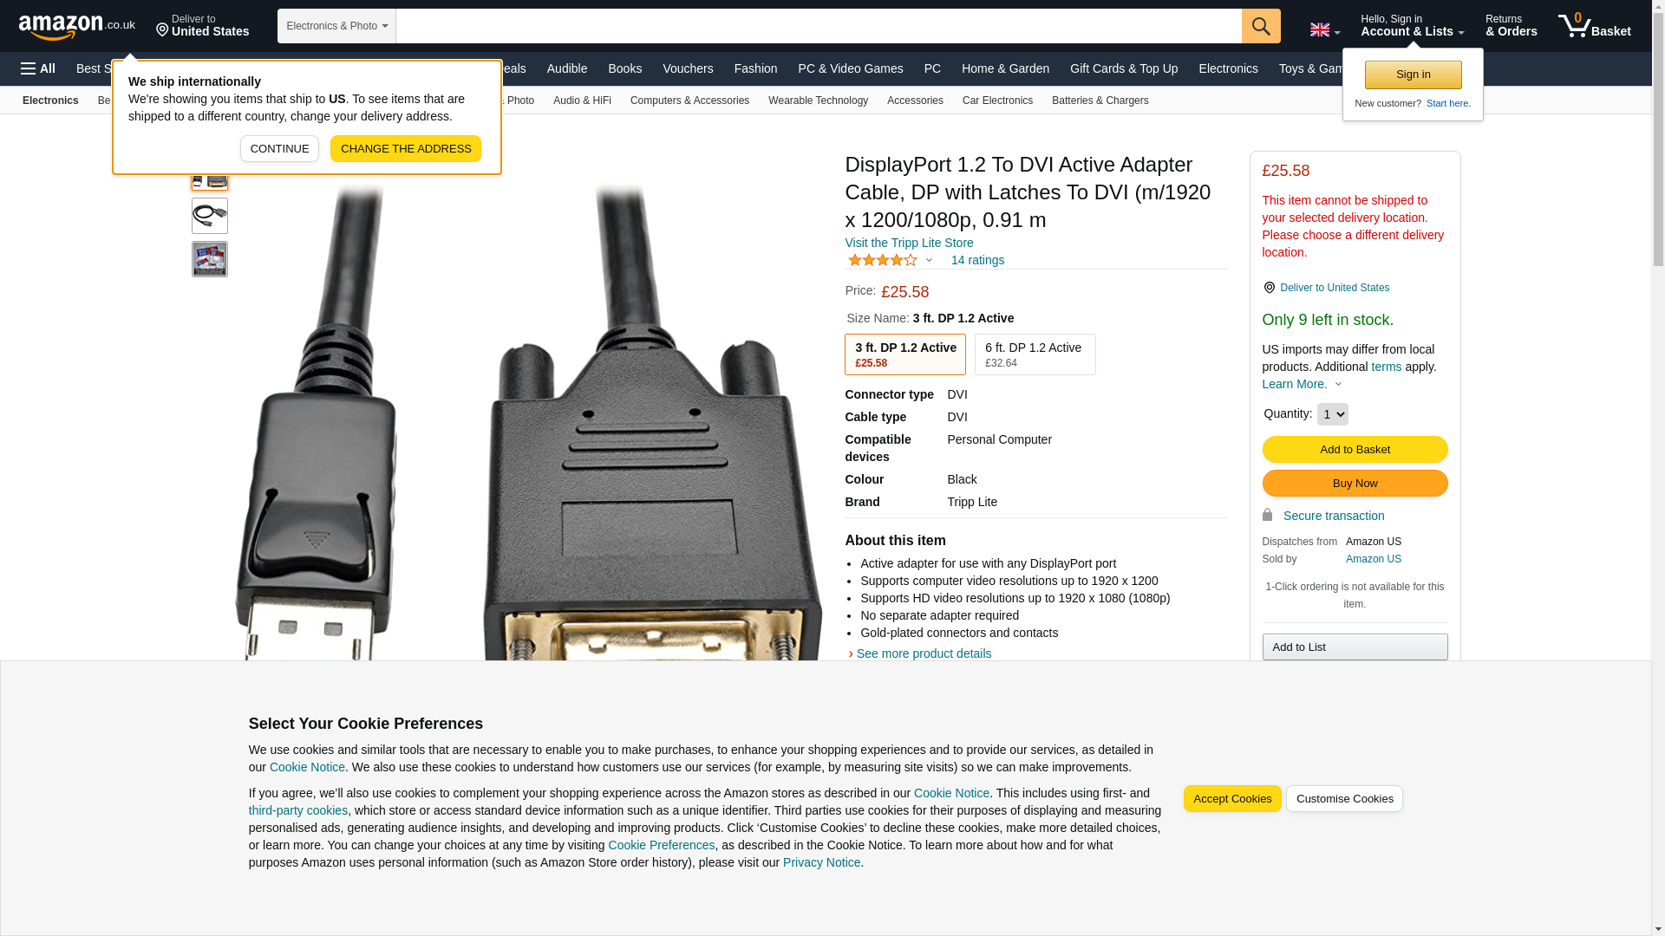Open the Quantity dropdown

(1332, 414)
